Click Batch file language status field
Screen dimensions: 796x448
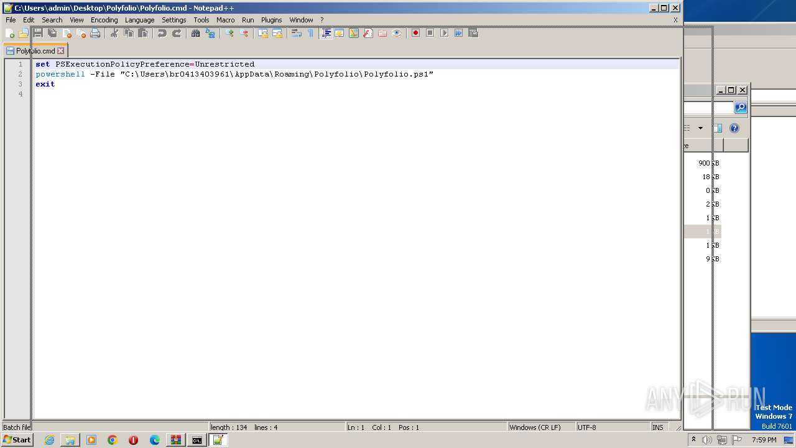[x=104, y=427]
